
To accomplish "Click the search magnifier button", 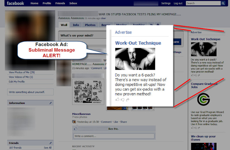I will pyautogui.click(x=223, y=3).
